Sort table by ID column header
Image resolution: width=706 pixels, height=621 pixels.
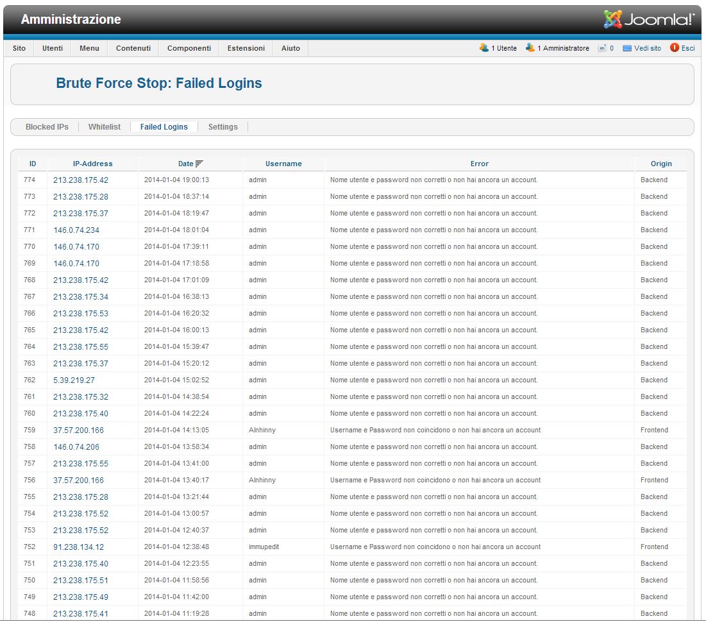click(x=33, y=164)
